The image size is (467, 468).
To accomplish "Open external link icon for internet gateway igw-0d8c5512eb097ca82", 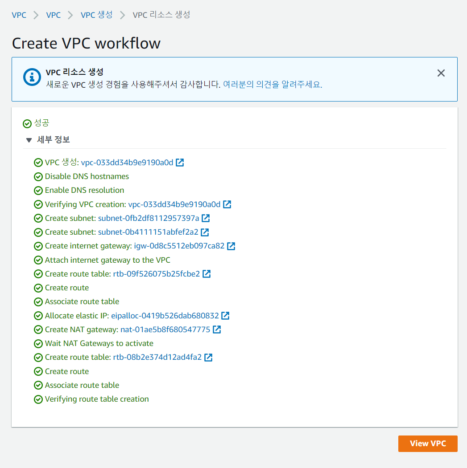I will pos(231,246).
